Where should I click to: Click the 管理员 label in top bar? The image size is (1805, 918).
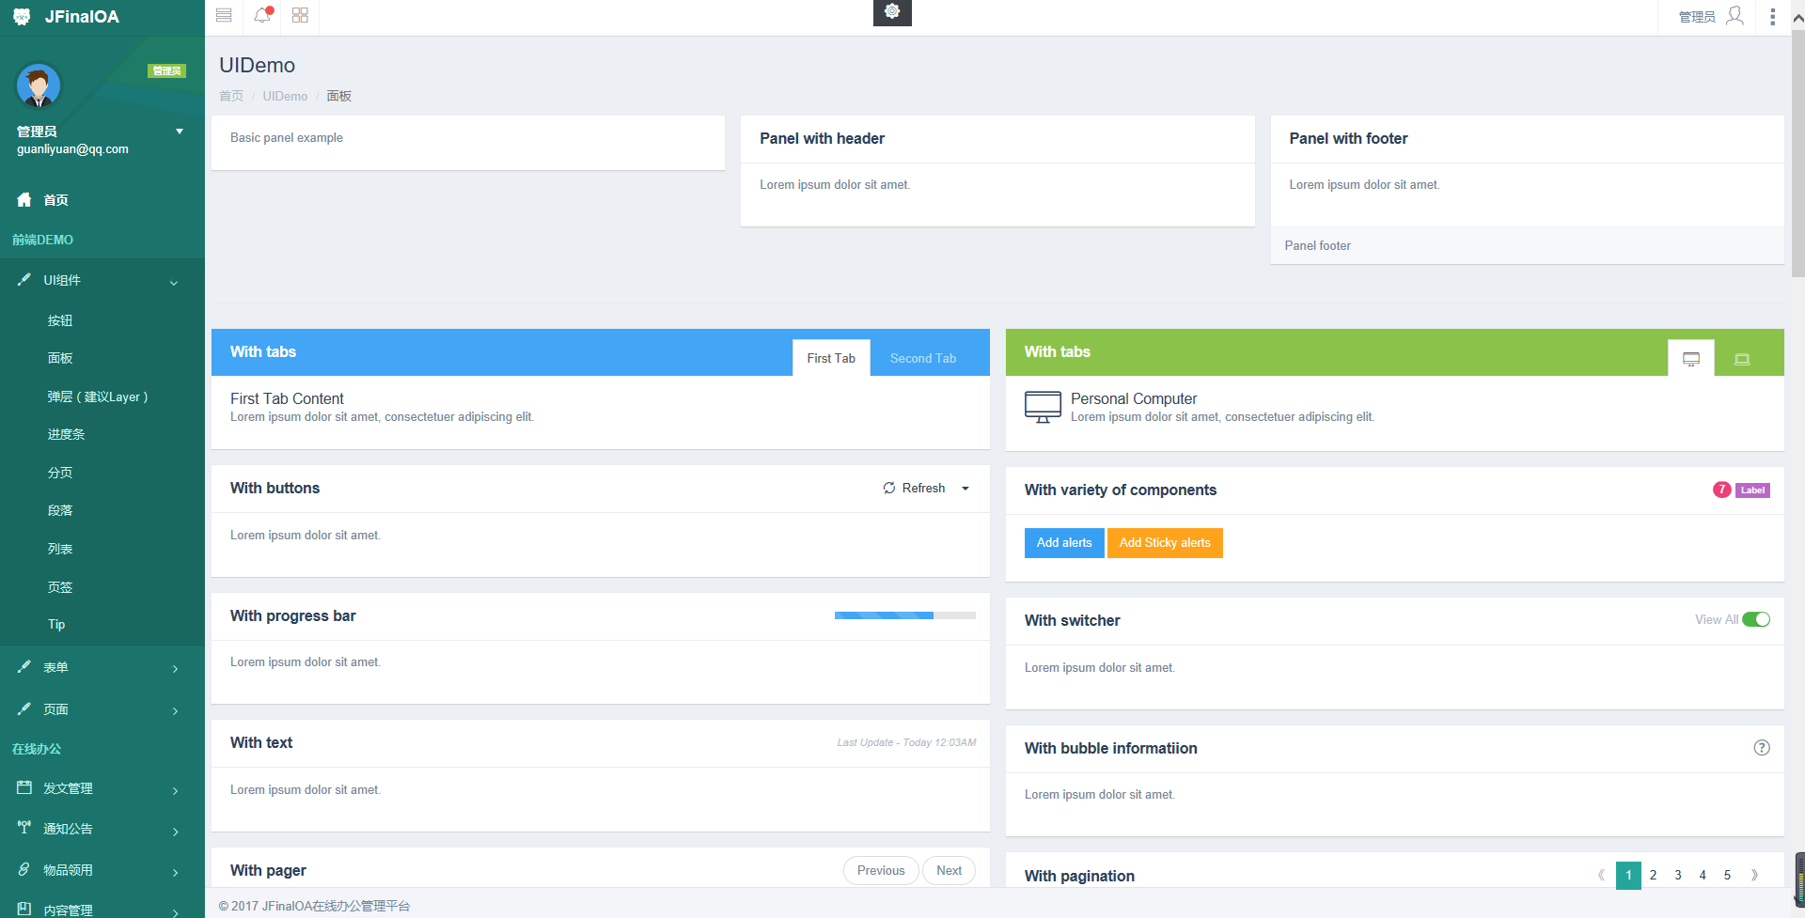point(1697,17)
